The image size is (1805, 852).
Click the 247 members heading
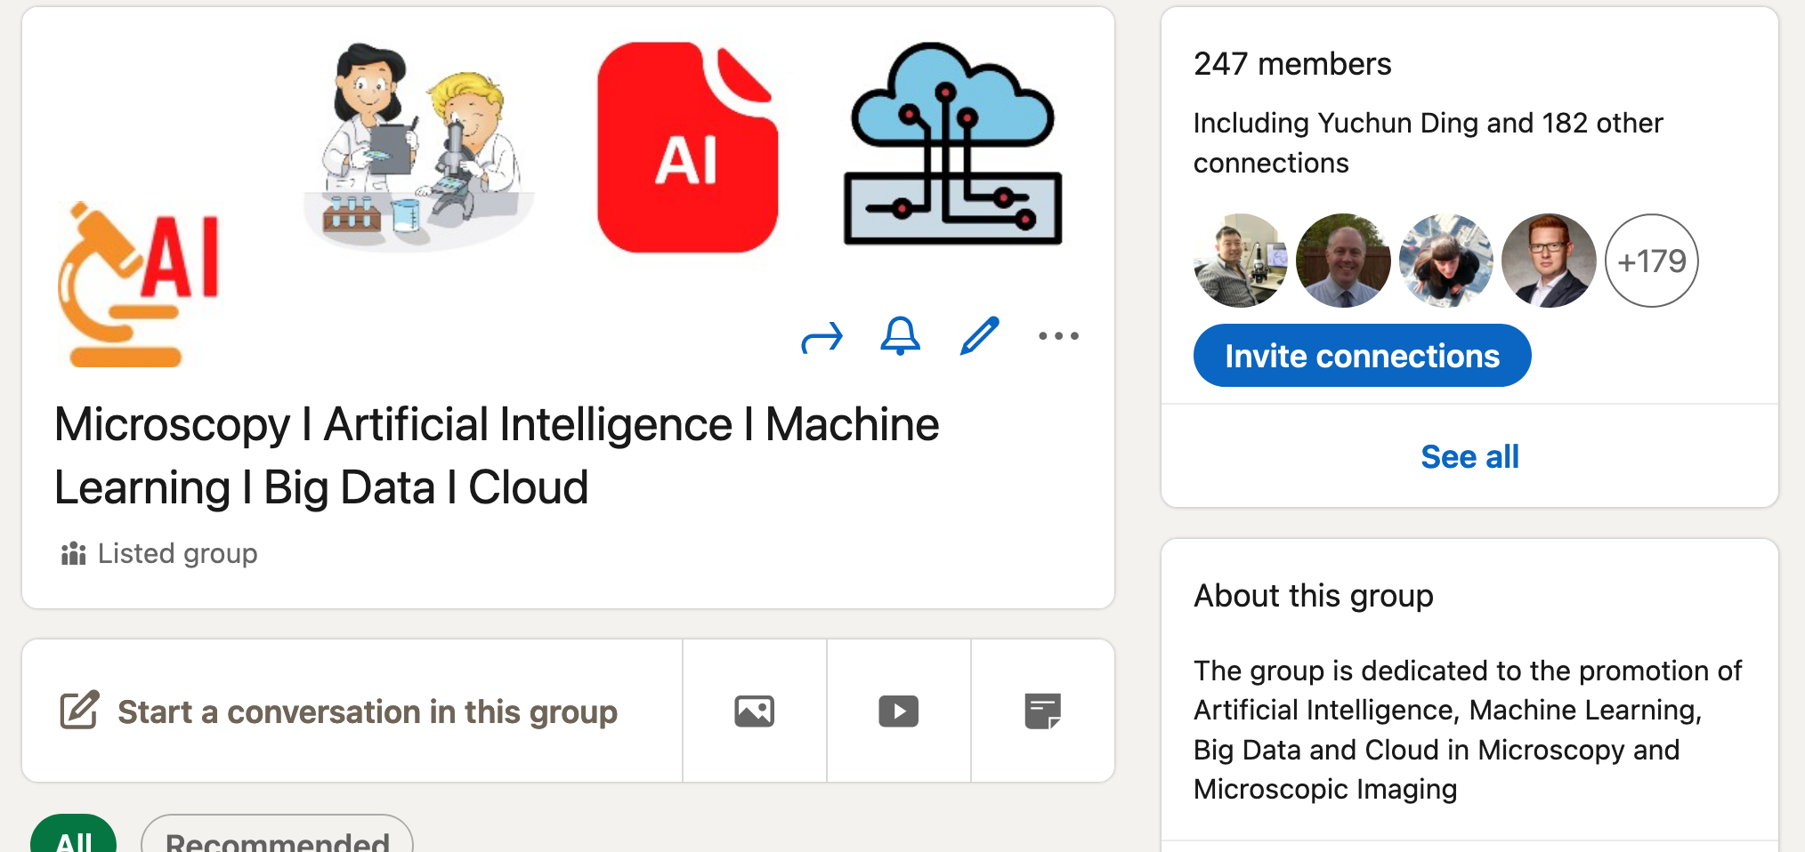1292,64
